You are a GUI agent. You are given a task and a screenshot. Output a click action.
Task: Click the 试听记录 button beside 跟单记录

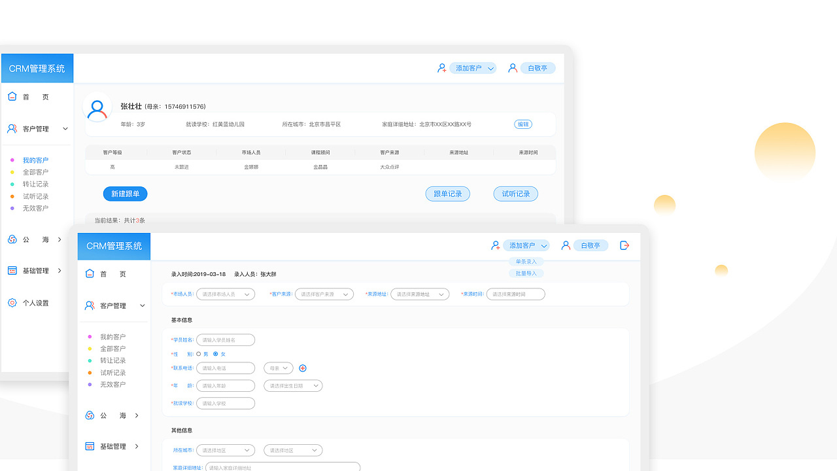pyautogui.click(x=516, y=194)
